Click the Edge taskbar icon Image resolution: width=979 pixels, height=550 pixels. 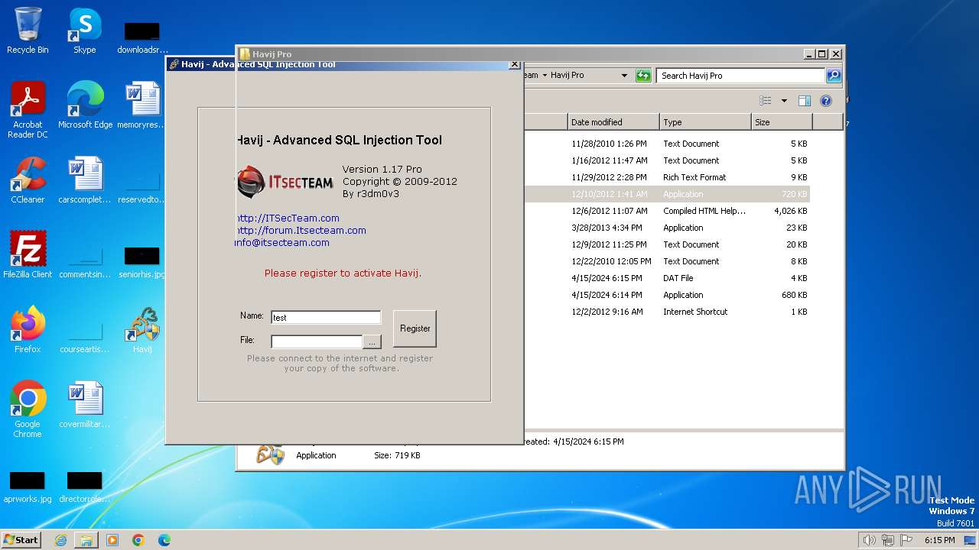(x=164, y=540)
